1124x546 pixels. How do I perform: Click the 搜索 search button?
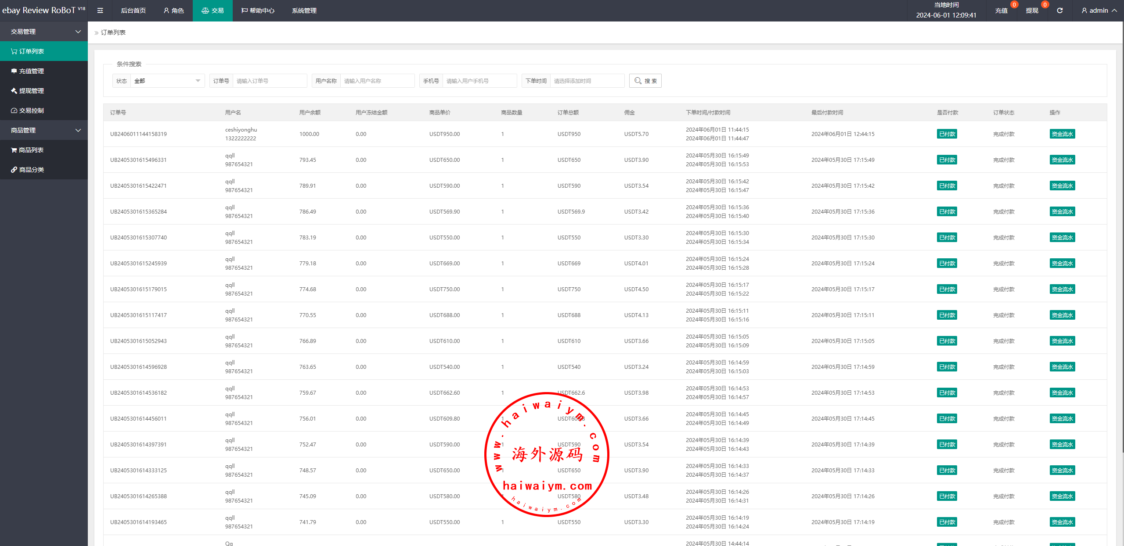point(645,81)
